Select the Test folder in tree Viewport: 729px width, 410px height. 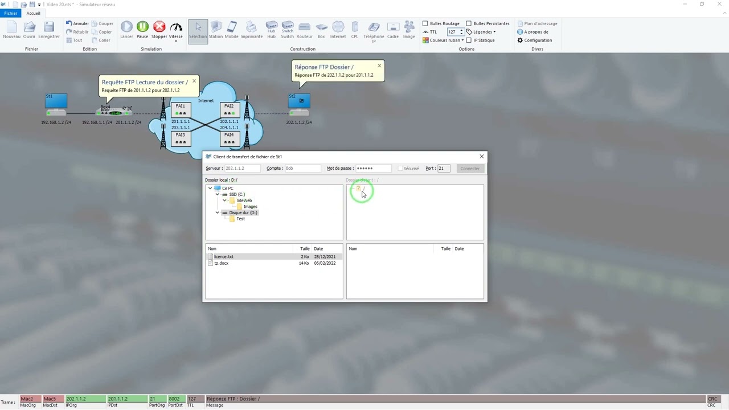point(237,219)
